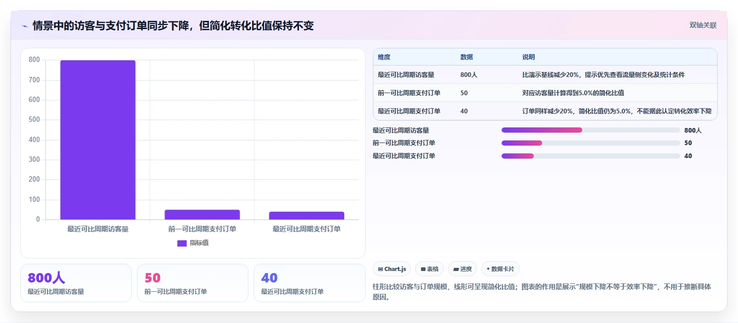
Task: Click table cell 最近可比周期访客量
Action: point(406,75)
